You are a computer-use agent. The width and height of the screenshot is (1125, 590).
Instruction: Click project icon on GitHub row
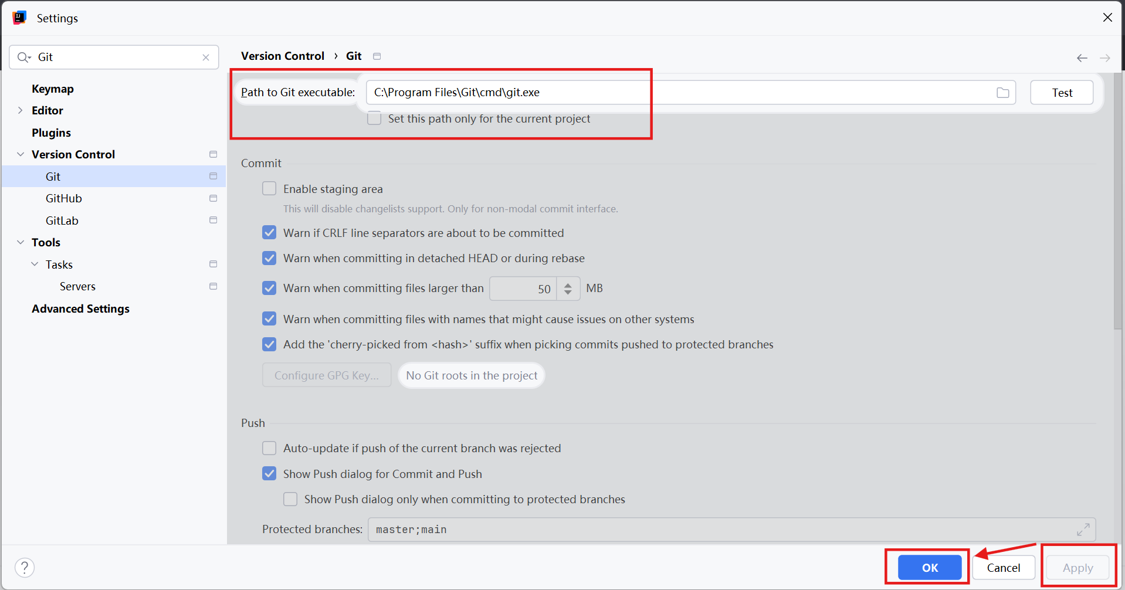(213, 198)
